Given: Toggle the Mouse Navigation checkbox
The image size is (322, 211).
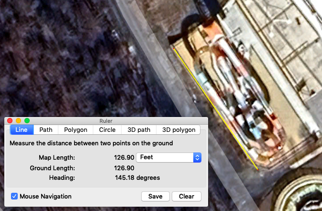Looking at the screenshot, I should point(14,196).
